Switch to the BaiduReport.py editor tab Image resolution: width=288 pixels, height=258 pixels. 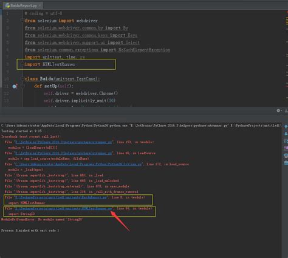(22, 5)
